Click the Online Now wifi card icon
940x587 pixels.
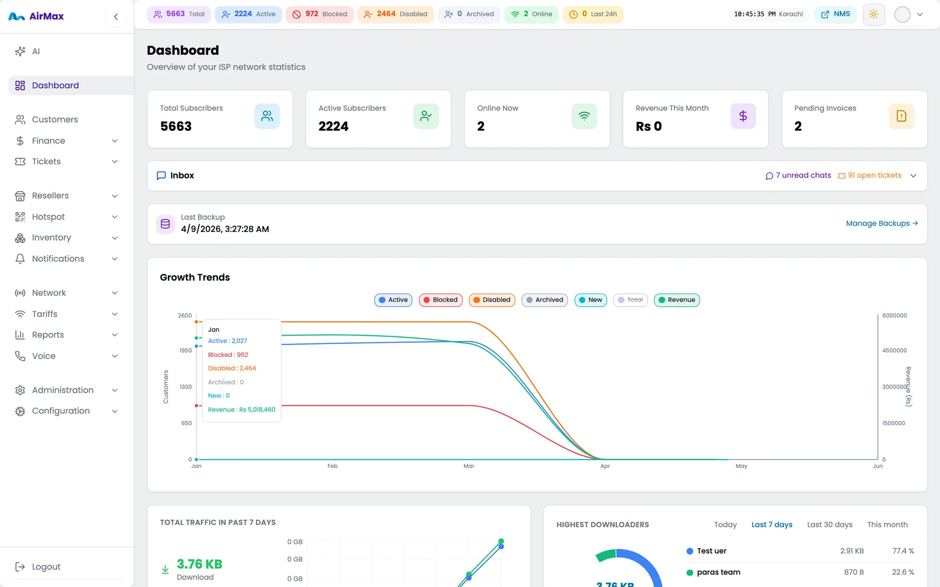(x=584, y=116)
